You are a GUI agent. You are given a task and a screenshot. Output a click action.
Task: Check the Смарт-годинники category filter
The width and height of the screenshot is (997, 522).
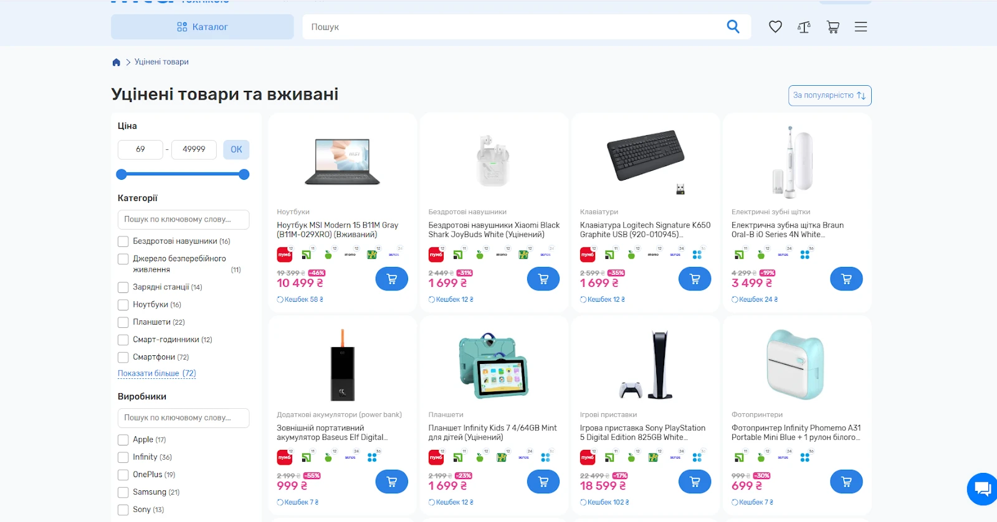(x=123, y=340)
